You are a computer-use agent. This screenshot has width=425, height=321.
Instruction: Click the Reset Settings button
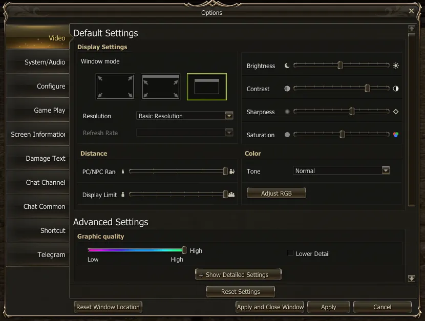241,291
